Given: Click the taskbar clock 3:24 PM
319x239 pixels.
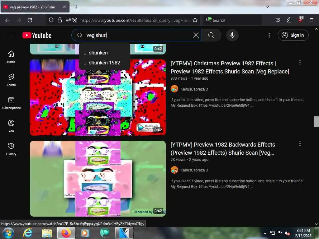Looking at the screenshot, I should pos(303,233).
